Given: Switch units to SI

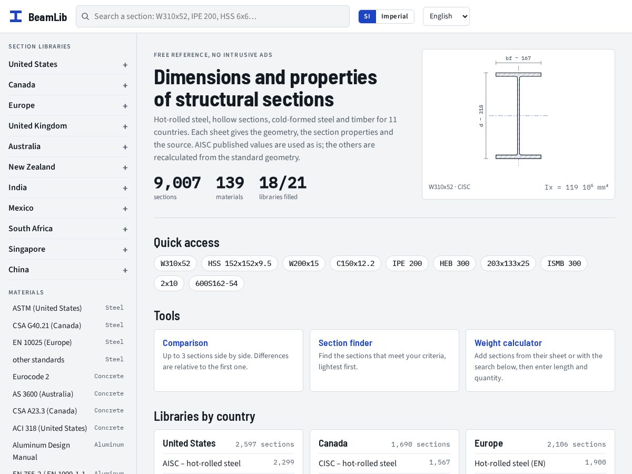Looking at the screenshot, I should (x=367, y=16).
